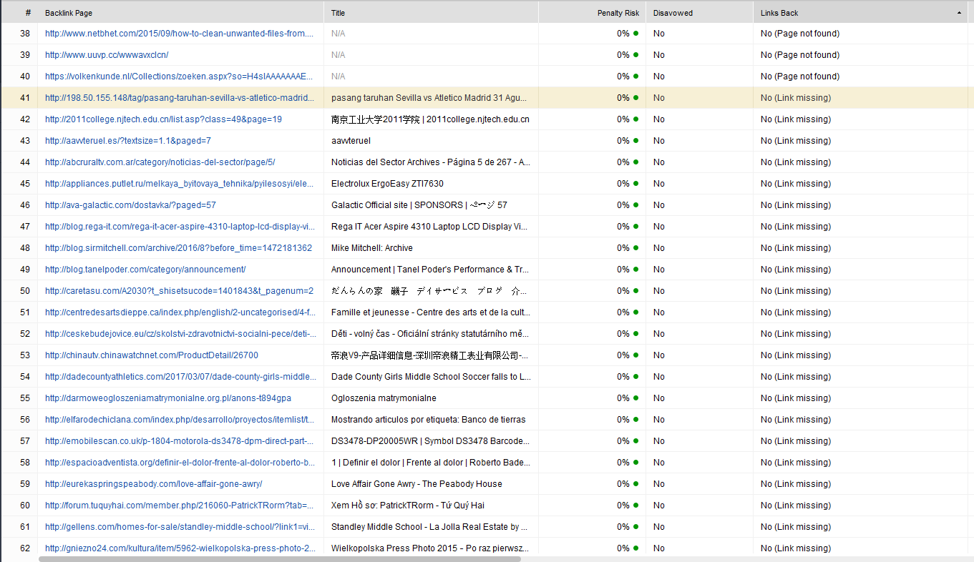Open the darmoweogloszeniamatrymonialne.org.pl link
This screenshot has height=562, width=974.
click(x=168, y=398)
